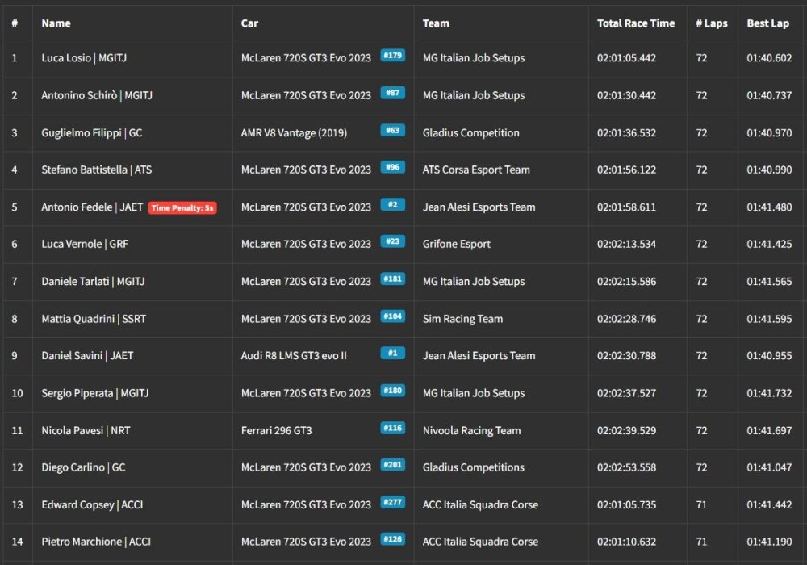
Task: Click the # Laps column header
Action: pyautogui.click(x=711, y=23)
